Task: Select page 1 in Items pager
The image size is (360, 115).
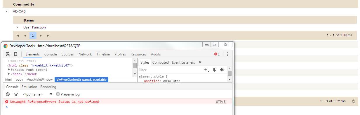Action: 33,35
